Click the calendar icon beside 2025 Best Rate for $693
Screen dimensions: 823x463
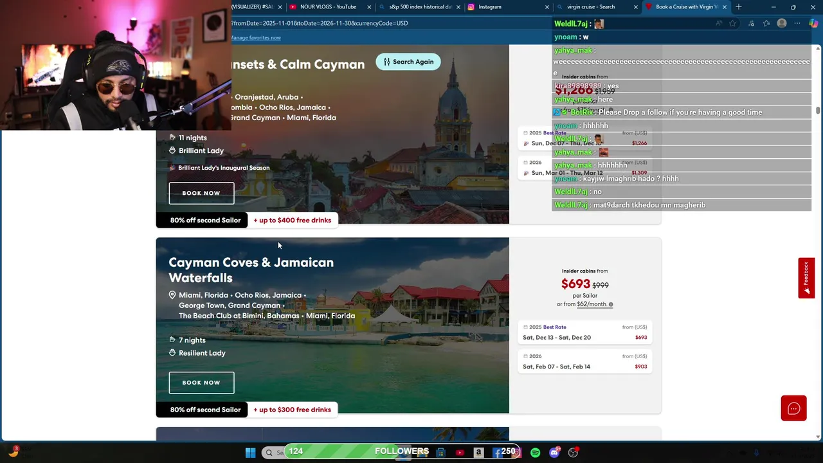coord(525,327)
